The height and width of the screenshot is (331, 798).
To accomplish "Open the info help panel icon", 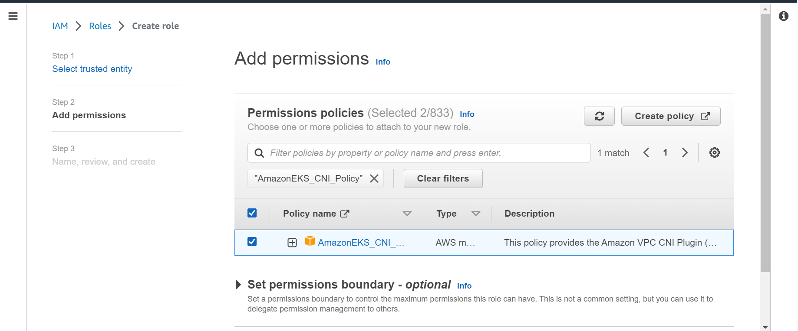I will click(x=784, y=16).
